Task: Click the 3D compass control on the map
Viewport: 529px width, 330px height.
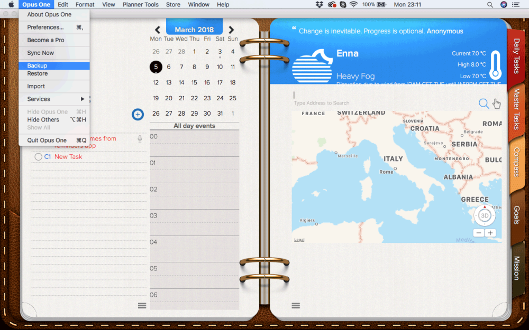Action: [x=484, y=215]
